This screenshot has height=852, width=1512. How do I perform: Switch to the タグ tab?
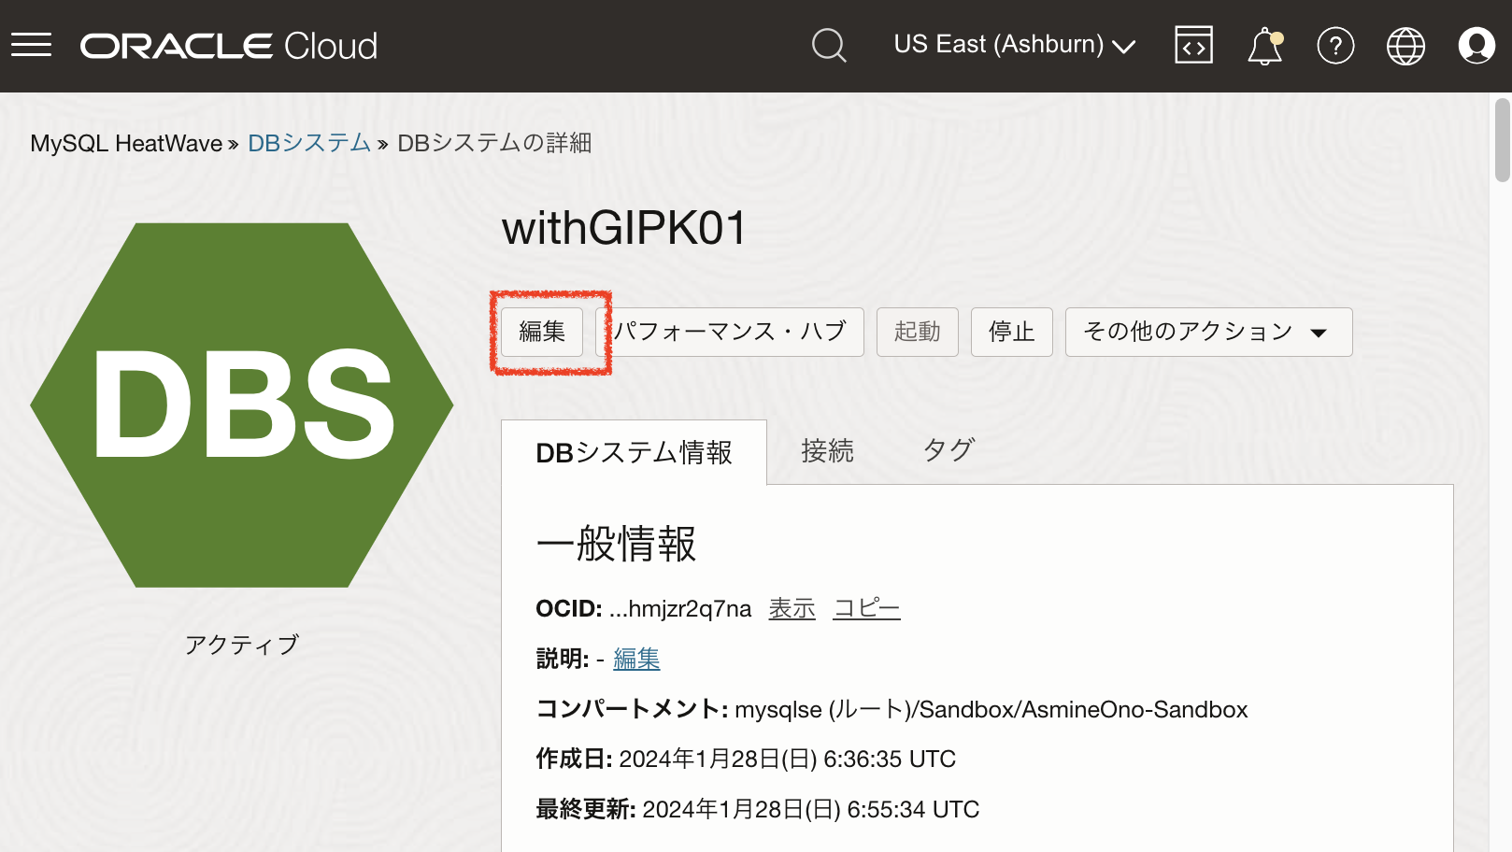click(949, 451)
